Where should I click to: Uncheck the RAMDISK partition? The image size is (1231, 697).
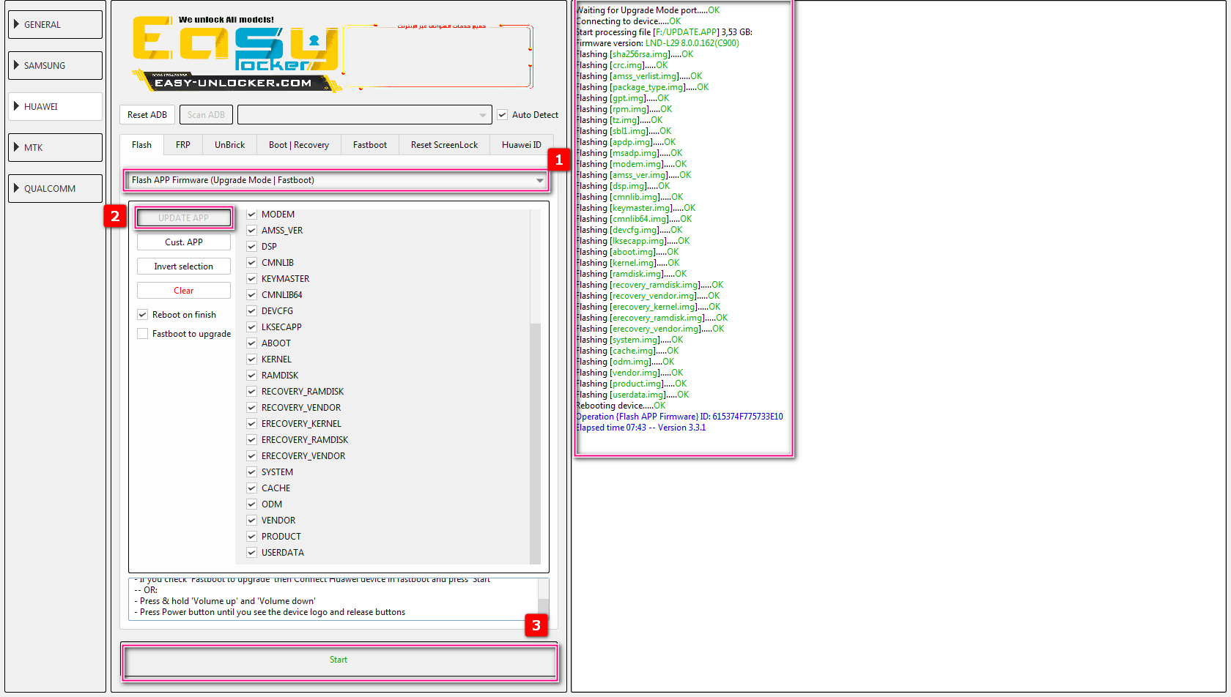point(251,376)
